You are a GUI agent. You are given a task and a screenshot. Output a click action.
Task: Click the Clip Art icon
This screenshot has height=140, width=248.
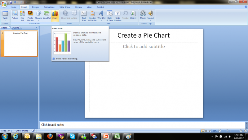click(22, 15)
